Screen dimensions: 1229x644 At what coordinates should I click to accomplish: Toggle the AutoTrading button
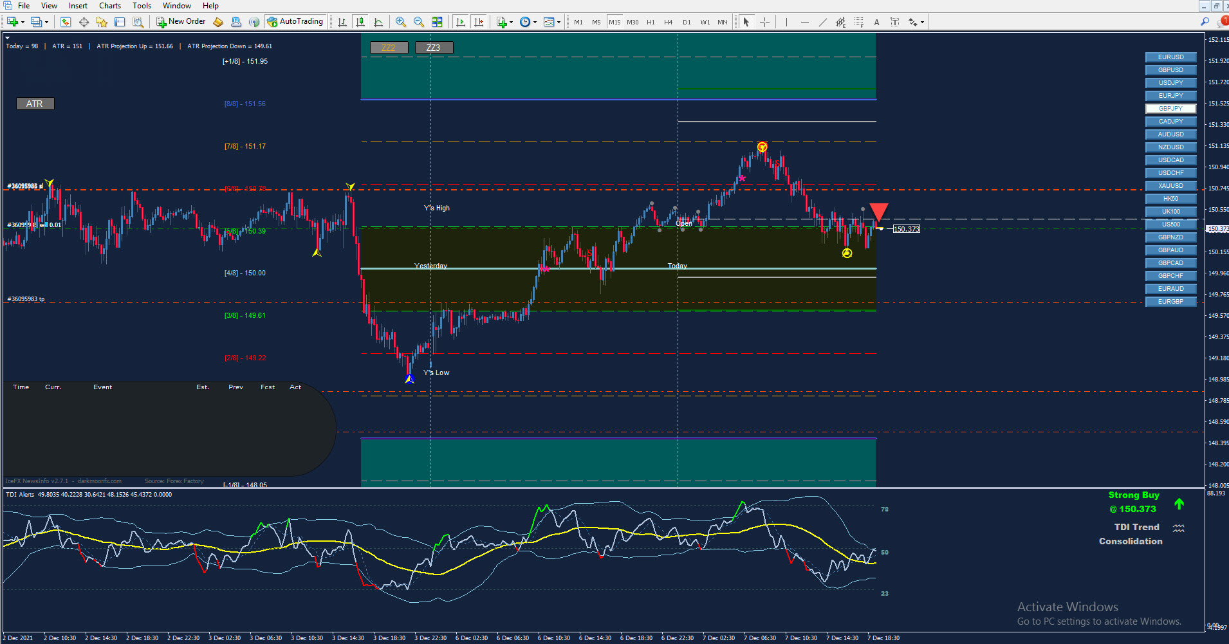pos(295,22)
